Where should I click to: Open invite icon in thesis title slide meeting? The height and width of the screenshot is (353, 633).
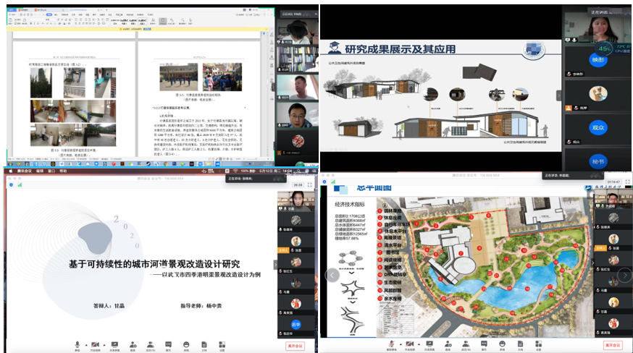click(x=133, y=344)
